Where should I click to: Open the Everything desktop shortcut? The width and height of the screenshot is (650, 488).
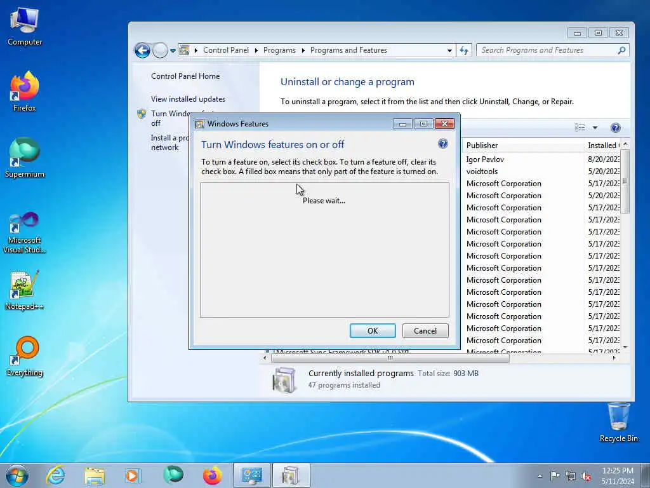(x=25, y=356)
